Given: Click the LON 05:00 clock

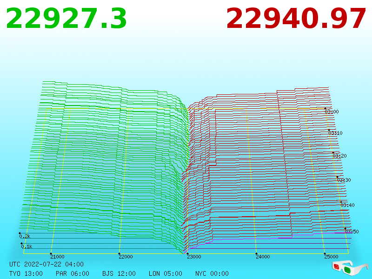Looking at the screenshot, I should point(166,273).
